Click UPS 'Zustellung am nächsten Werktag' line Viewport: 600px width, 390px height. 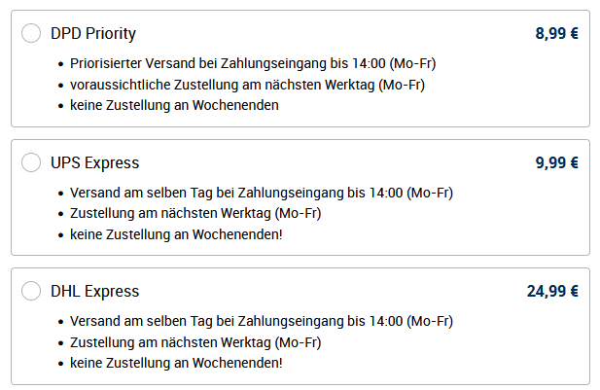pos(195,213)
